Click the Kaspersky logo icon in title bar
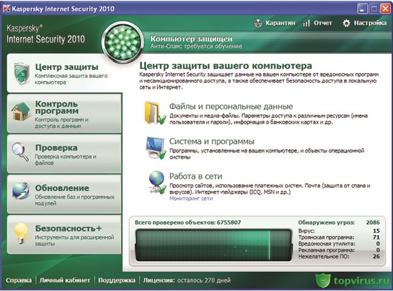393x291 pixels. (x=7, y=9)
